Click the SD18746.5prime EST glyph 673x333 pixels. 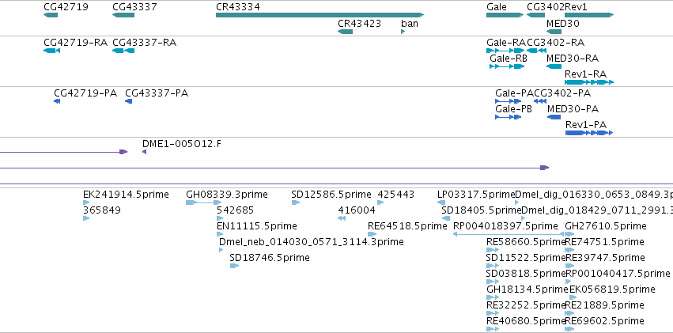[x=234, y=266]
